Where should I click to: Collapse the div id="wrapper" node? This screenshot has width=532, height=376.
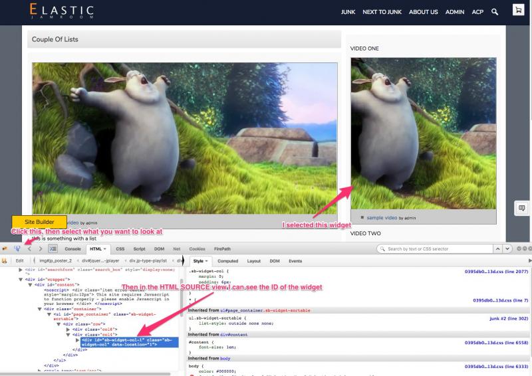tap(21, 280)
